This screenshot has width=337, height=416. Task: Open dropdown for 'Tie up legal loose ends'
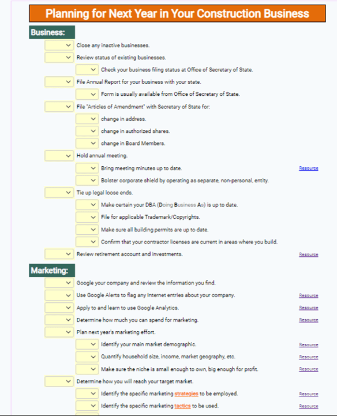pyautogui.click(x=59, y=193)
